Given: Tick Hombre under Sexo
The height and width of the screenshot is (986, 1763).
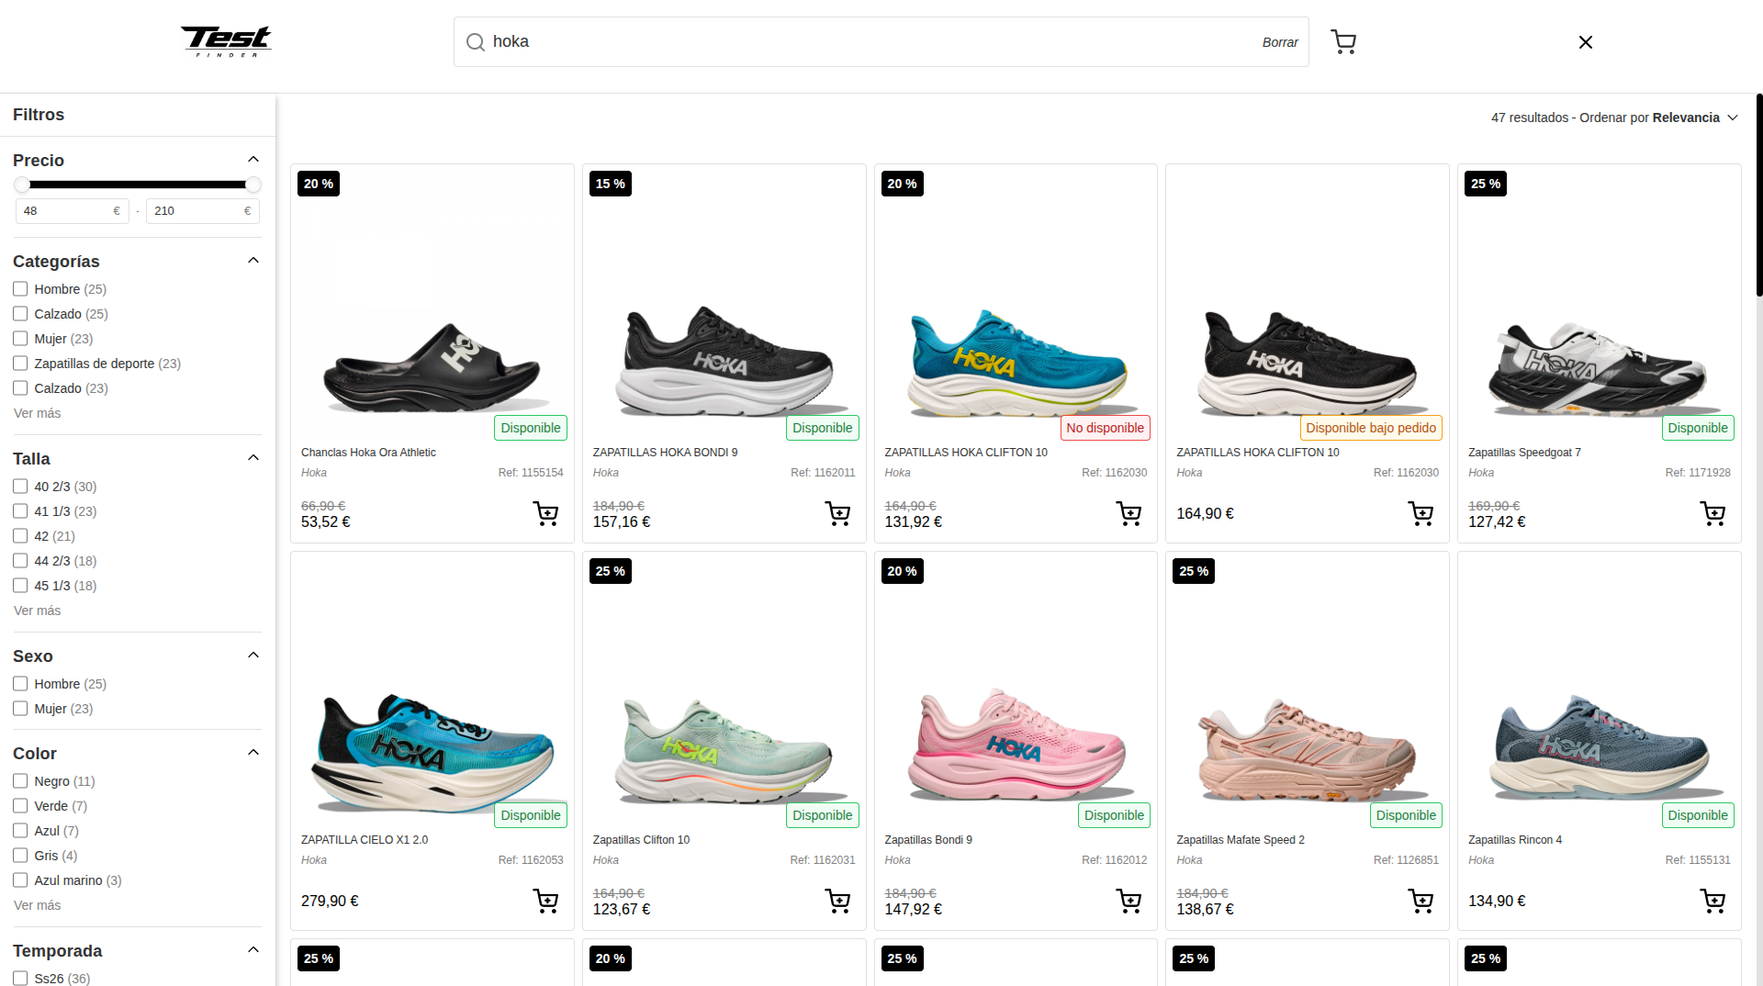Looking at the screenshot, I should (x=20, y=684).
